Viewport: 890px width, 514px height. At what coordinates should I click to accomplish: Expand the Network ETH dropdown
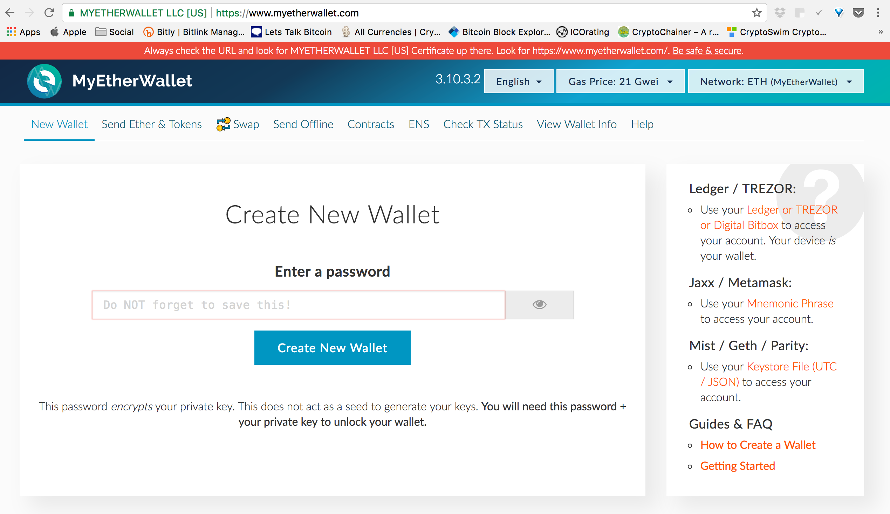click(x=775, y=82)
